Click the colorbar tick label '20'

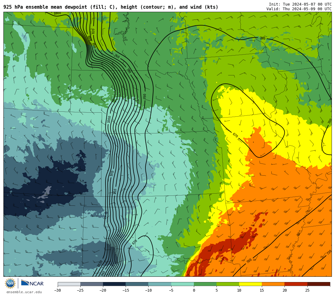coord(284,290)
